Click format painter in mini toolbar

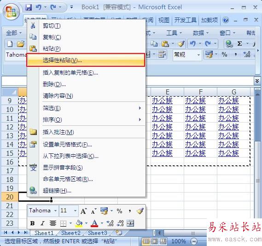point(140,211)
